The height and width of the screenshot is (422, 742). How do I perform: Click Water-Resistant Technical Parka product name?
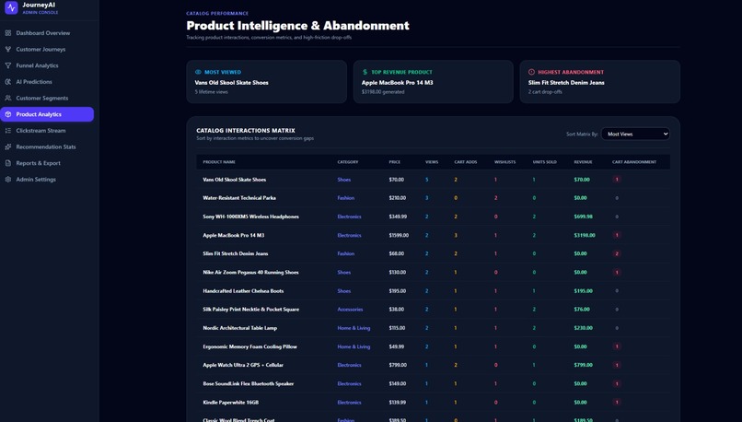tap(239, 198)
